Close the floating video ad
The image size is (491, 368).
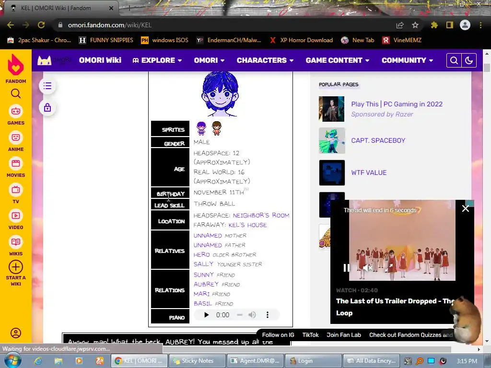point(465,208)
